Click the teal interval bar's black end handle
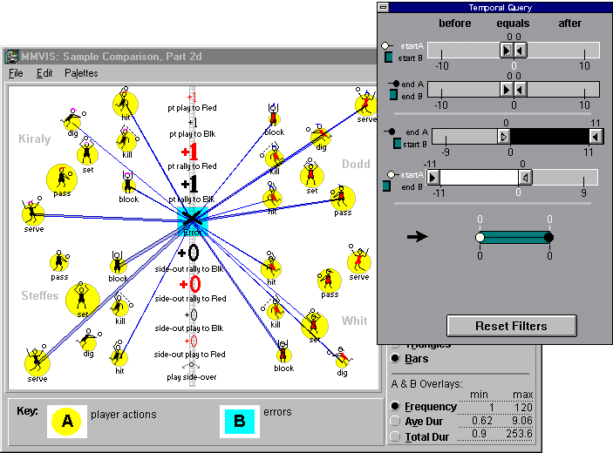Image resolution: width=613 pixels, height=453 pixels. [548, 237]
